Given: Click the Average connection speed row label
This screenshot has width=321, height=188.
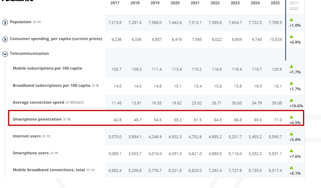Looking at the screenshot, I should [x=38, y=103].
